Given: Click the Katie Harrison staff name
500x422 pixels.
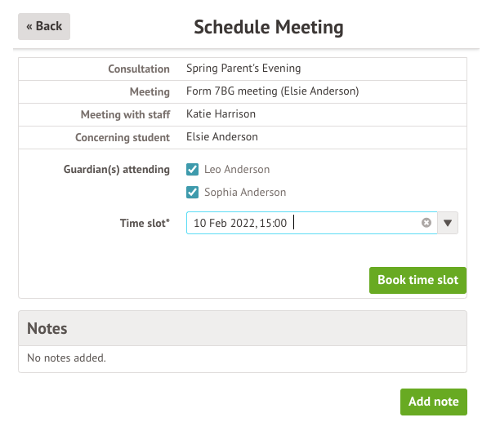Looking at the screenshot, I should [221, 114].
